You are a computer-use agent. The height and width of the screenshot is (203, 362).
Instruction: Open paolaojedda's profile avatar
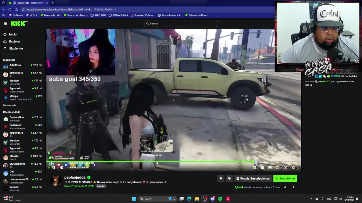click(56, 181)
